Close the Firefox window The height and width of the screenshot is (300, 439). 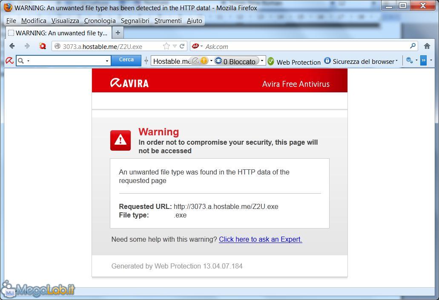click(x=423, y=6)
